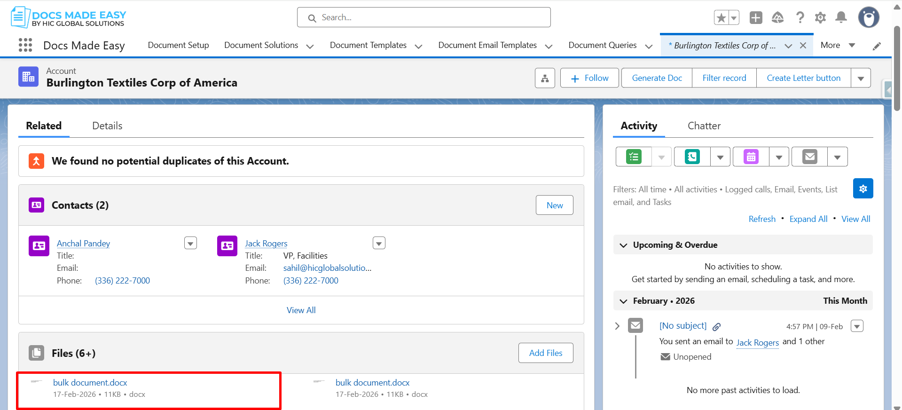Open the notifications bell
Viewport: 902px width, 410px height.
[x=841, y=18]
